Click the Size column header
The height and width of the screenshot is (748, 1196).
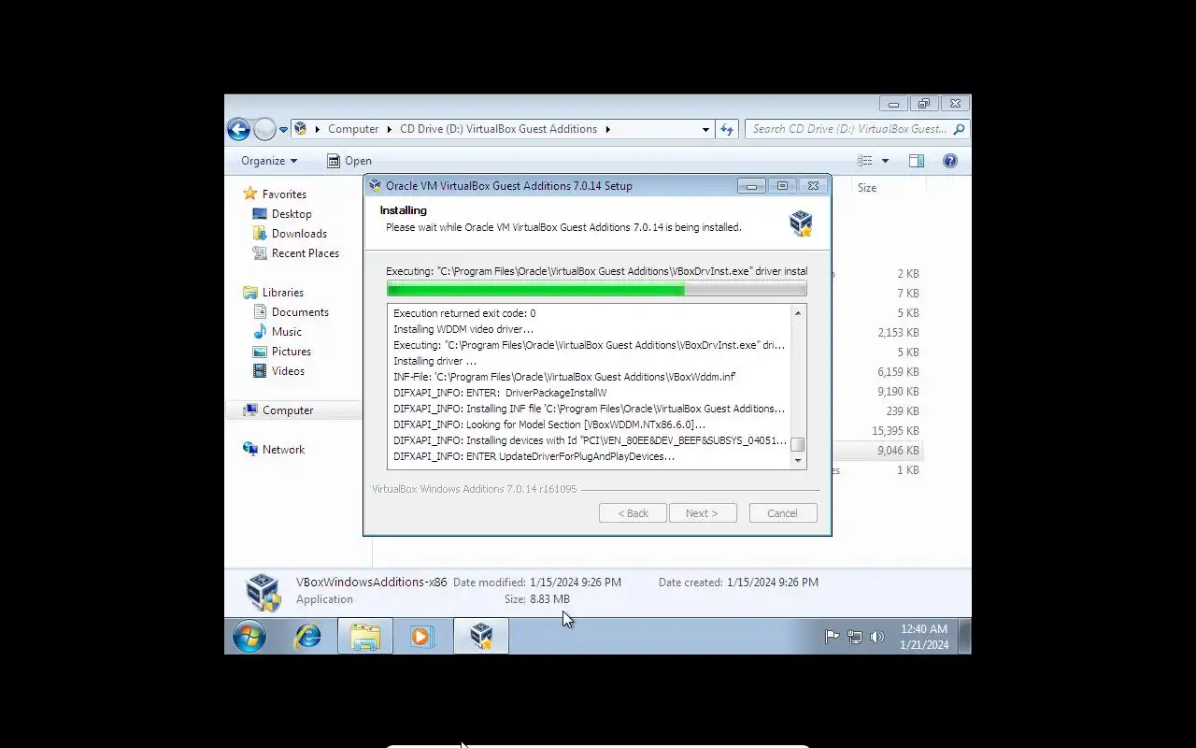(867, 188)
